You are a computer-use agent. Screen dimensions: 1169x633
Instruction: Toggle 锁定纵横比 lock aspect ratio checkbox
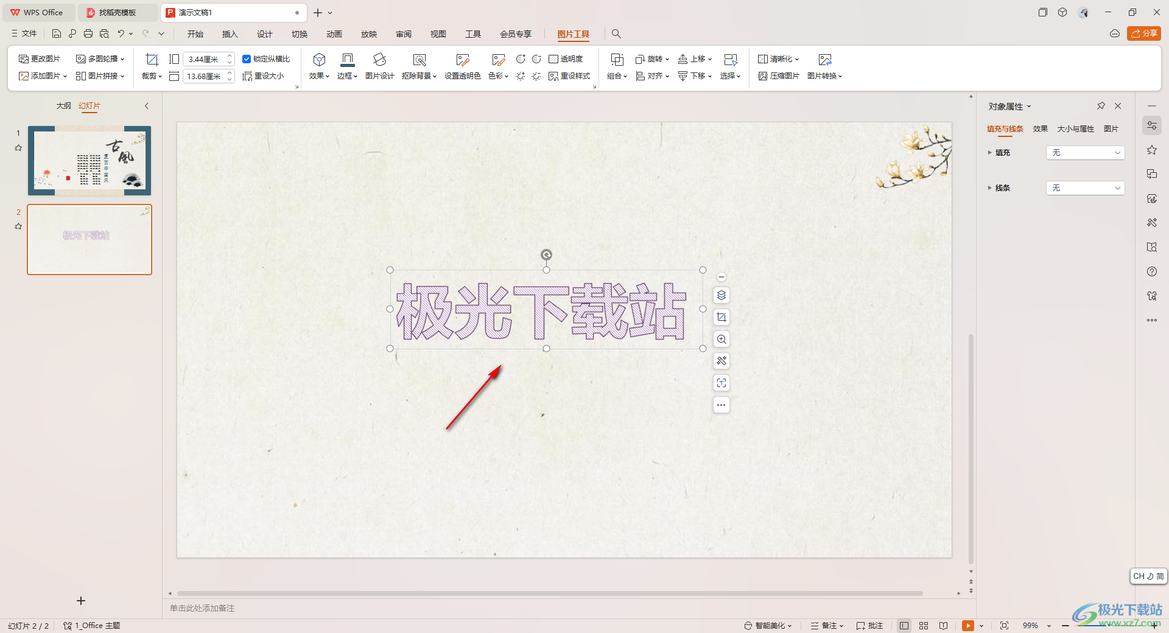coord(247,59)
